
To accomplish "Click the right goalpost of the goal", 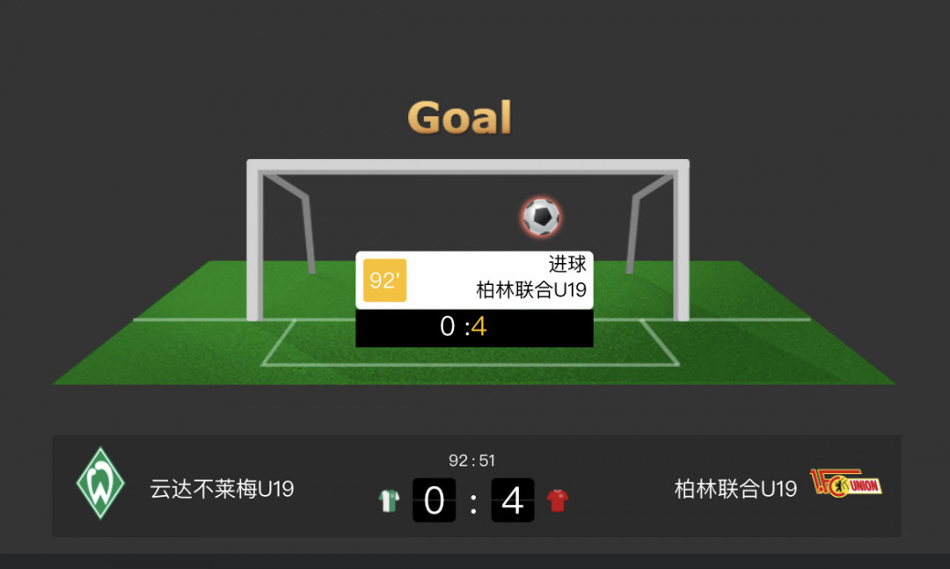I will [x=681, y=243].
